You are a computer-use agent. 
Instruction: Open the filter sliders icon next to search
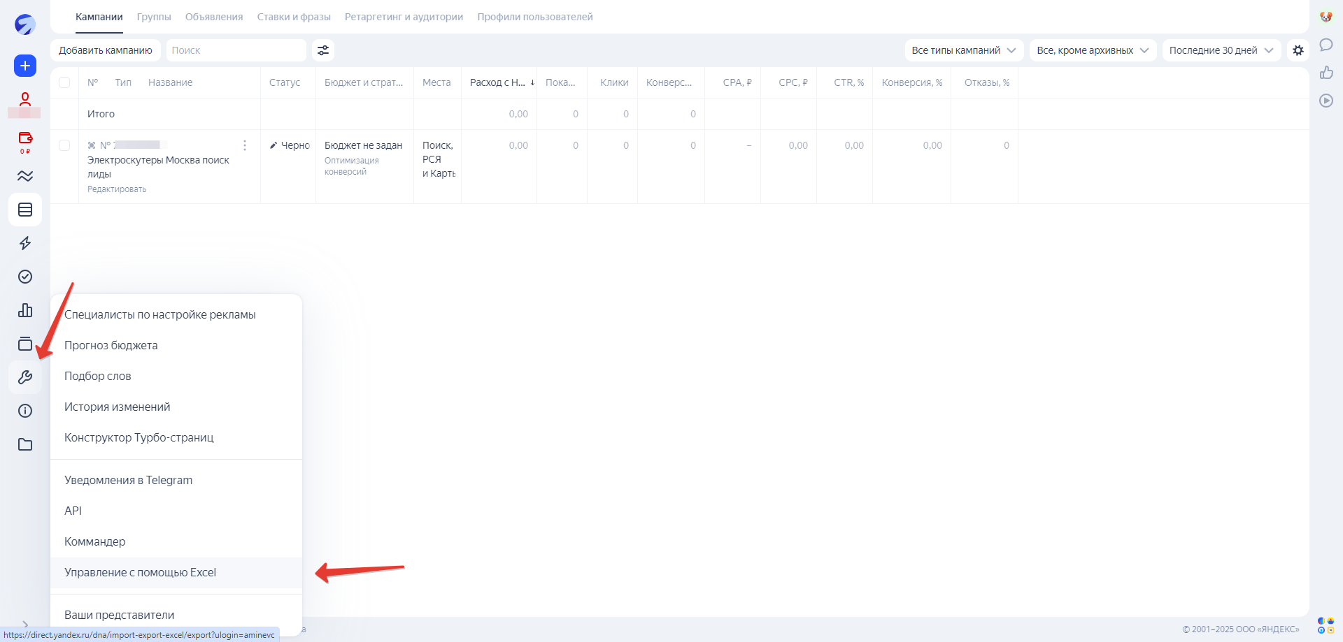tap(323, 50)
